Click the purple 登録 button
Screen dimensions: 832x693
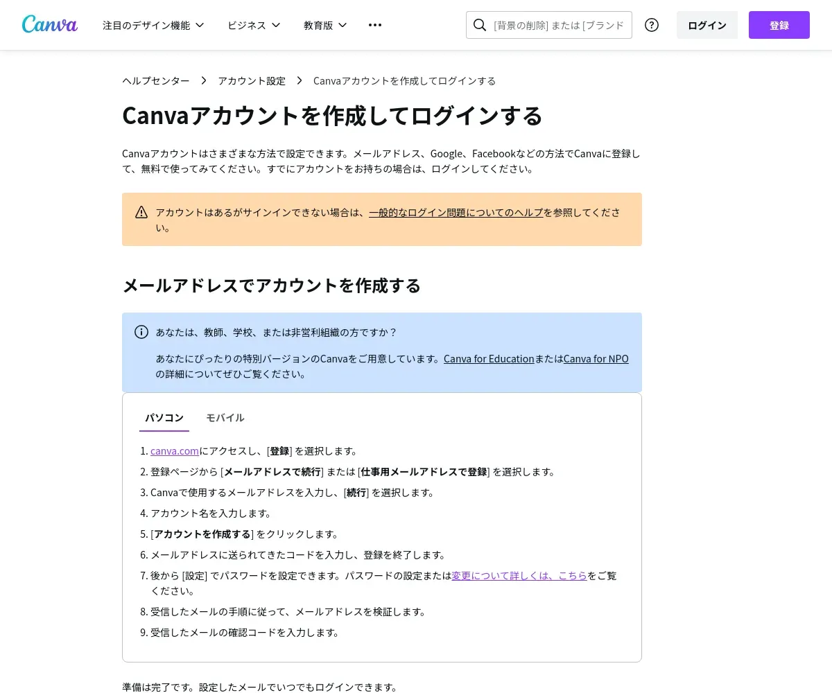pos(779,25)
